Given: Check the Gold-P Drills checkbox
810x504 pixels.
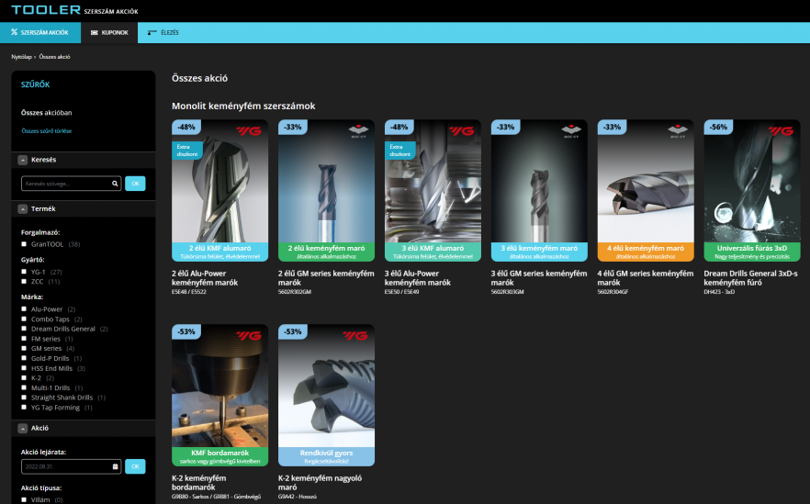Looking at the screenshot, I should pyautogui.click(x=24, y=358).
